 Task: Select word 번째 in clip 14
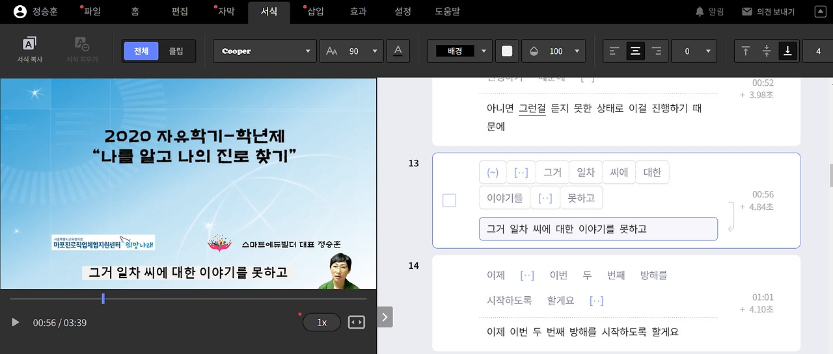[x=616, y=275]
